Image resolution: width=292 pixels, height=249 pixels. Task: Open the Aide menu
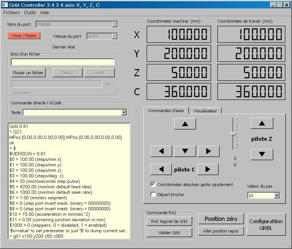[x=44, y=13]
